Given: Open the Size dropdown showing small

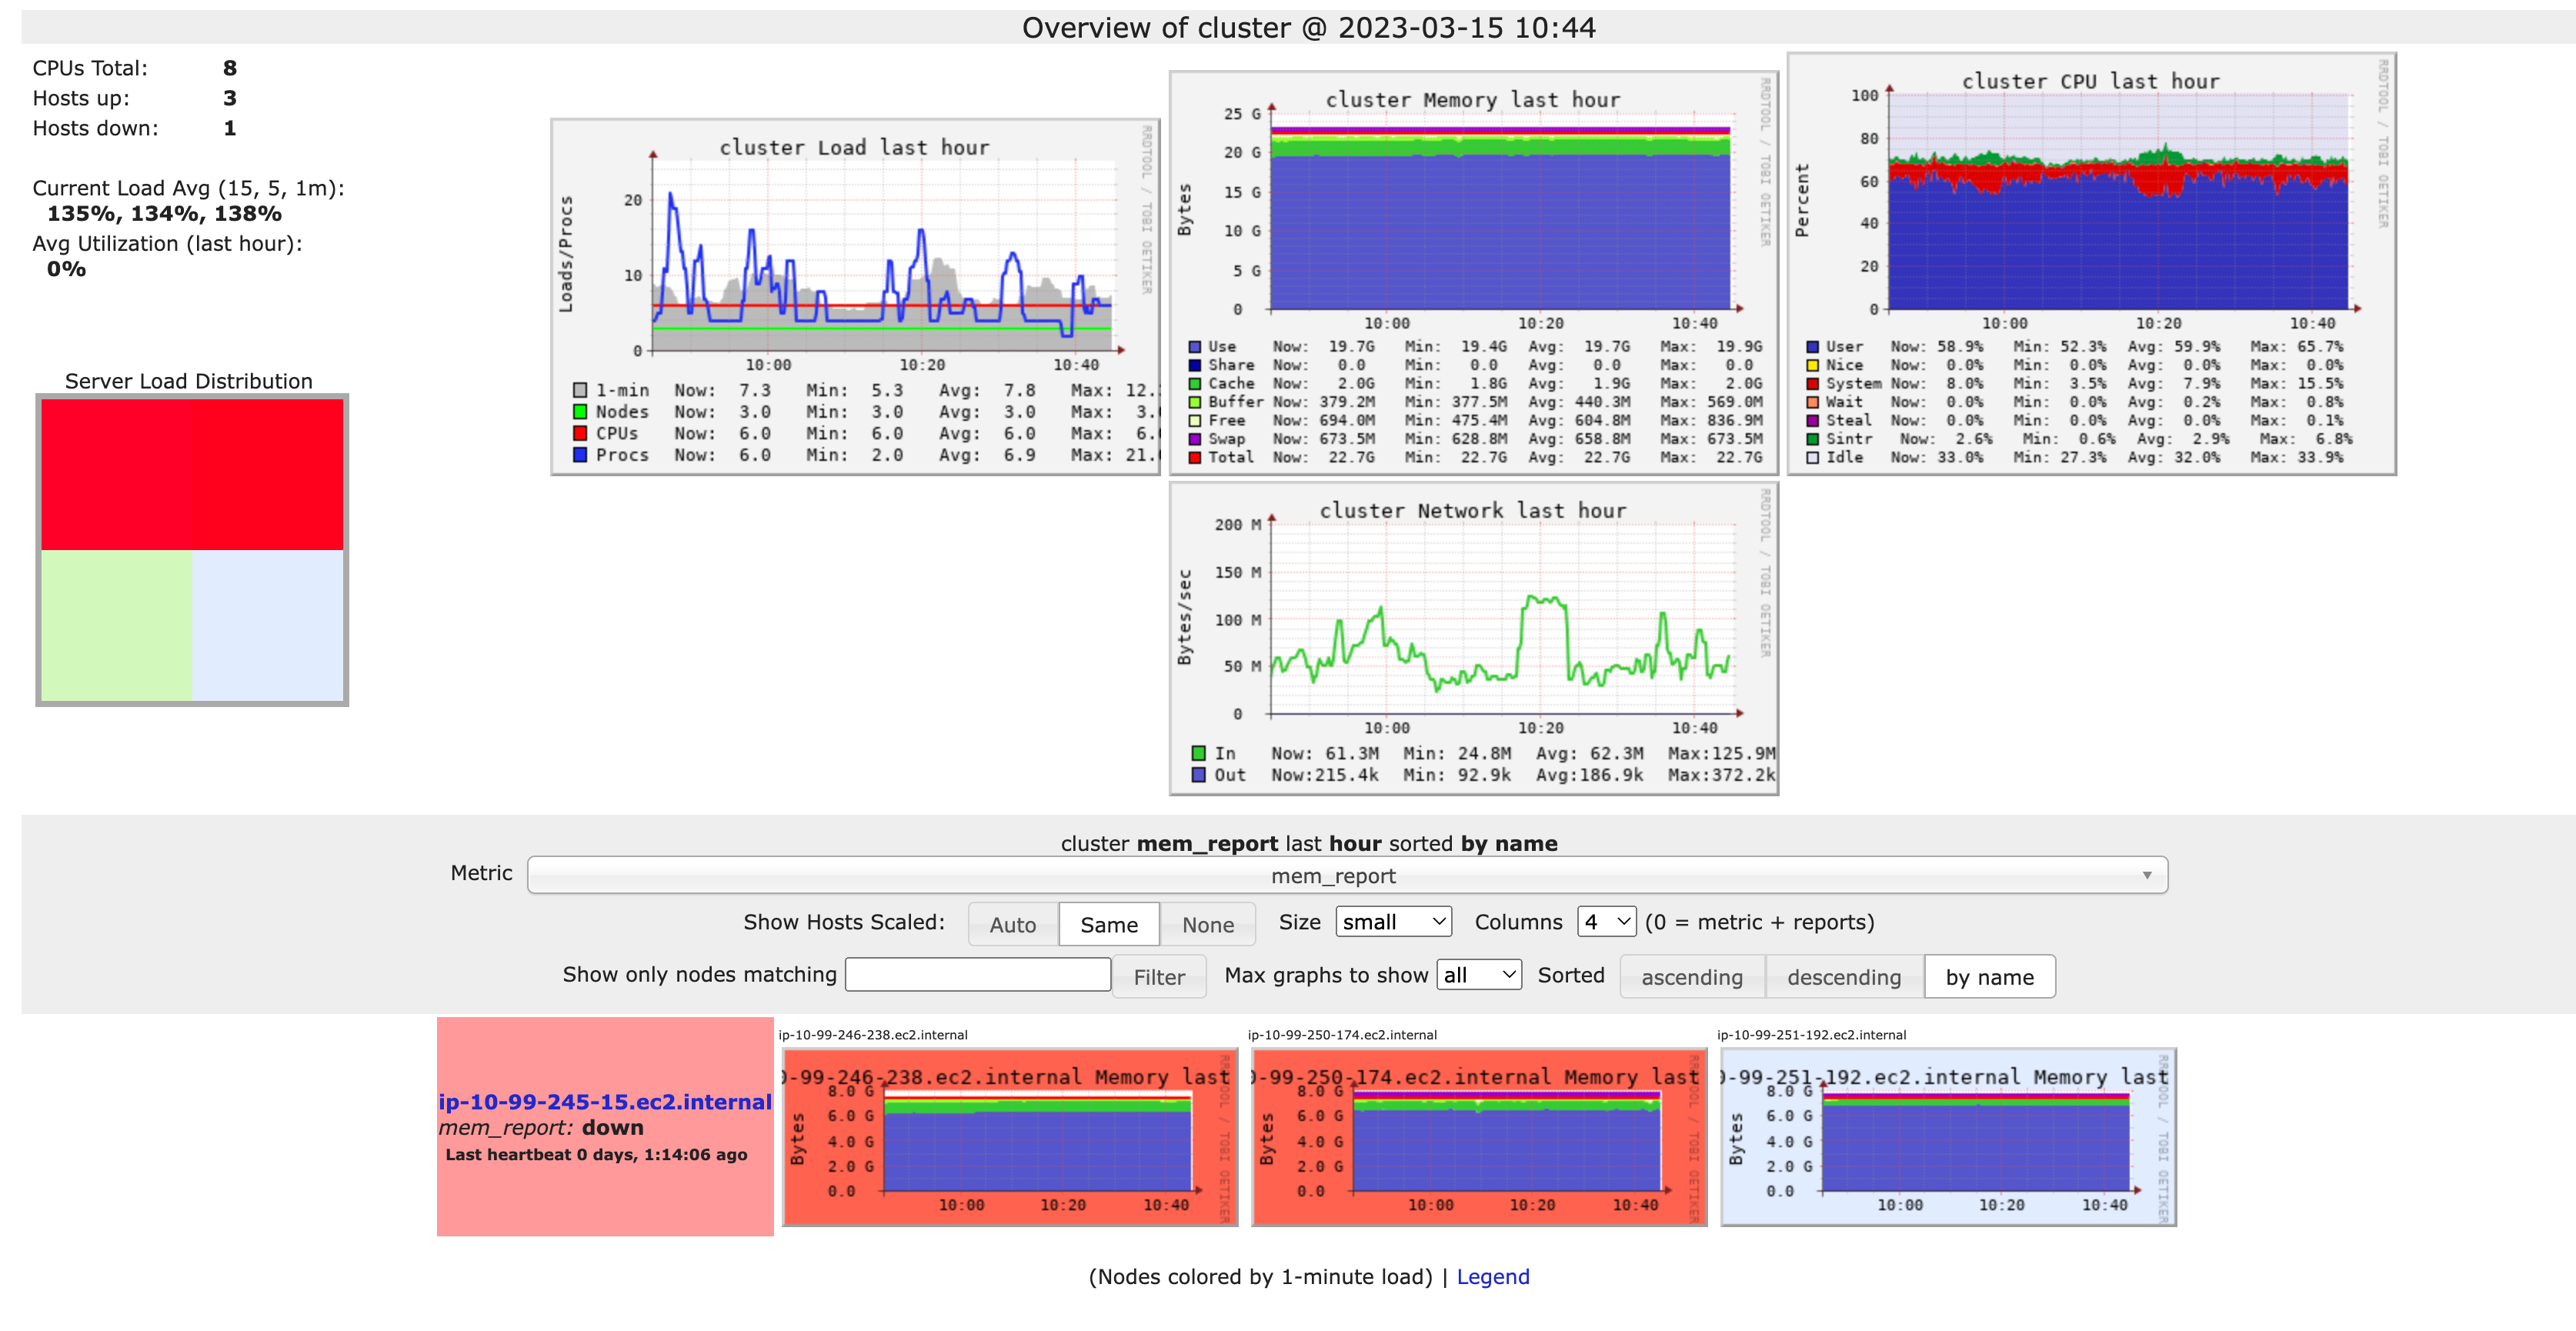Looking at the screenshot, I should (1392, 922).
